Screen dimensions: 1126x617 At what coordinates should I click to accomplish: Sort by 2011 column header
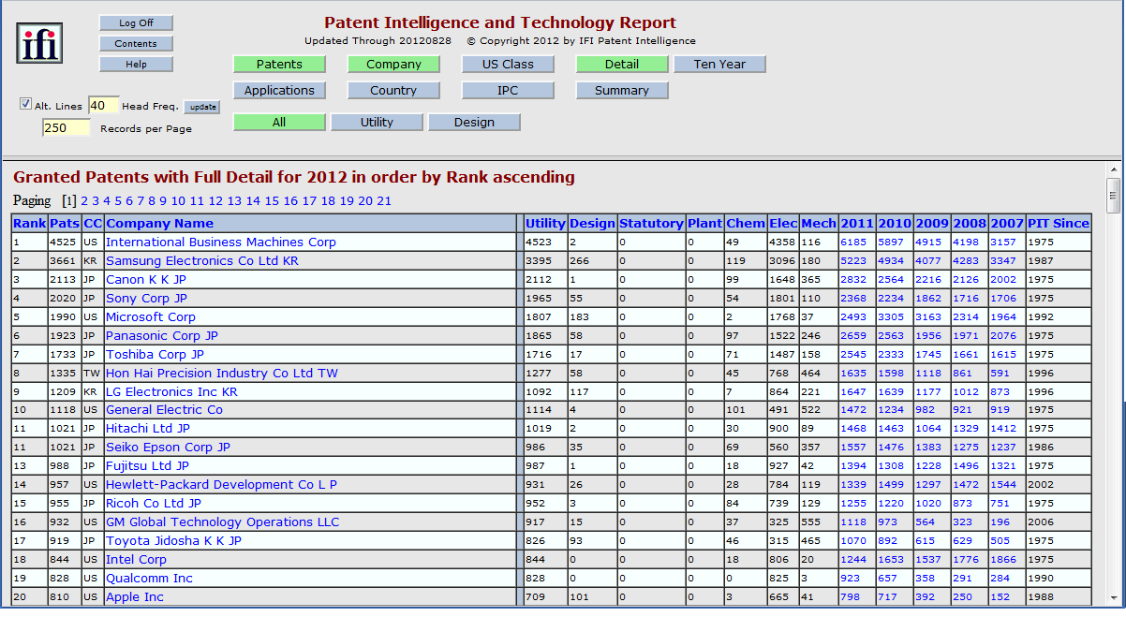click(x=856, y=224)
